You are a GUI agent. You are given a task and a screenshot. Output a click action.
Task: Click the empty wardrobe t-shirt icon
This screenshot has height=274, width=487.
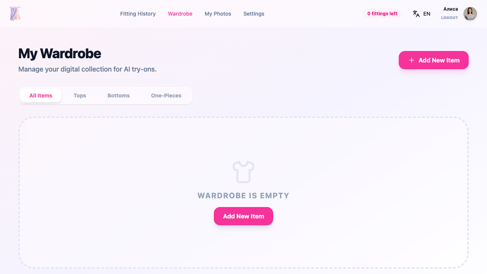point(243,172)
